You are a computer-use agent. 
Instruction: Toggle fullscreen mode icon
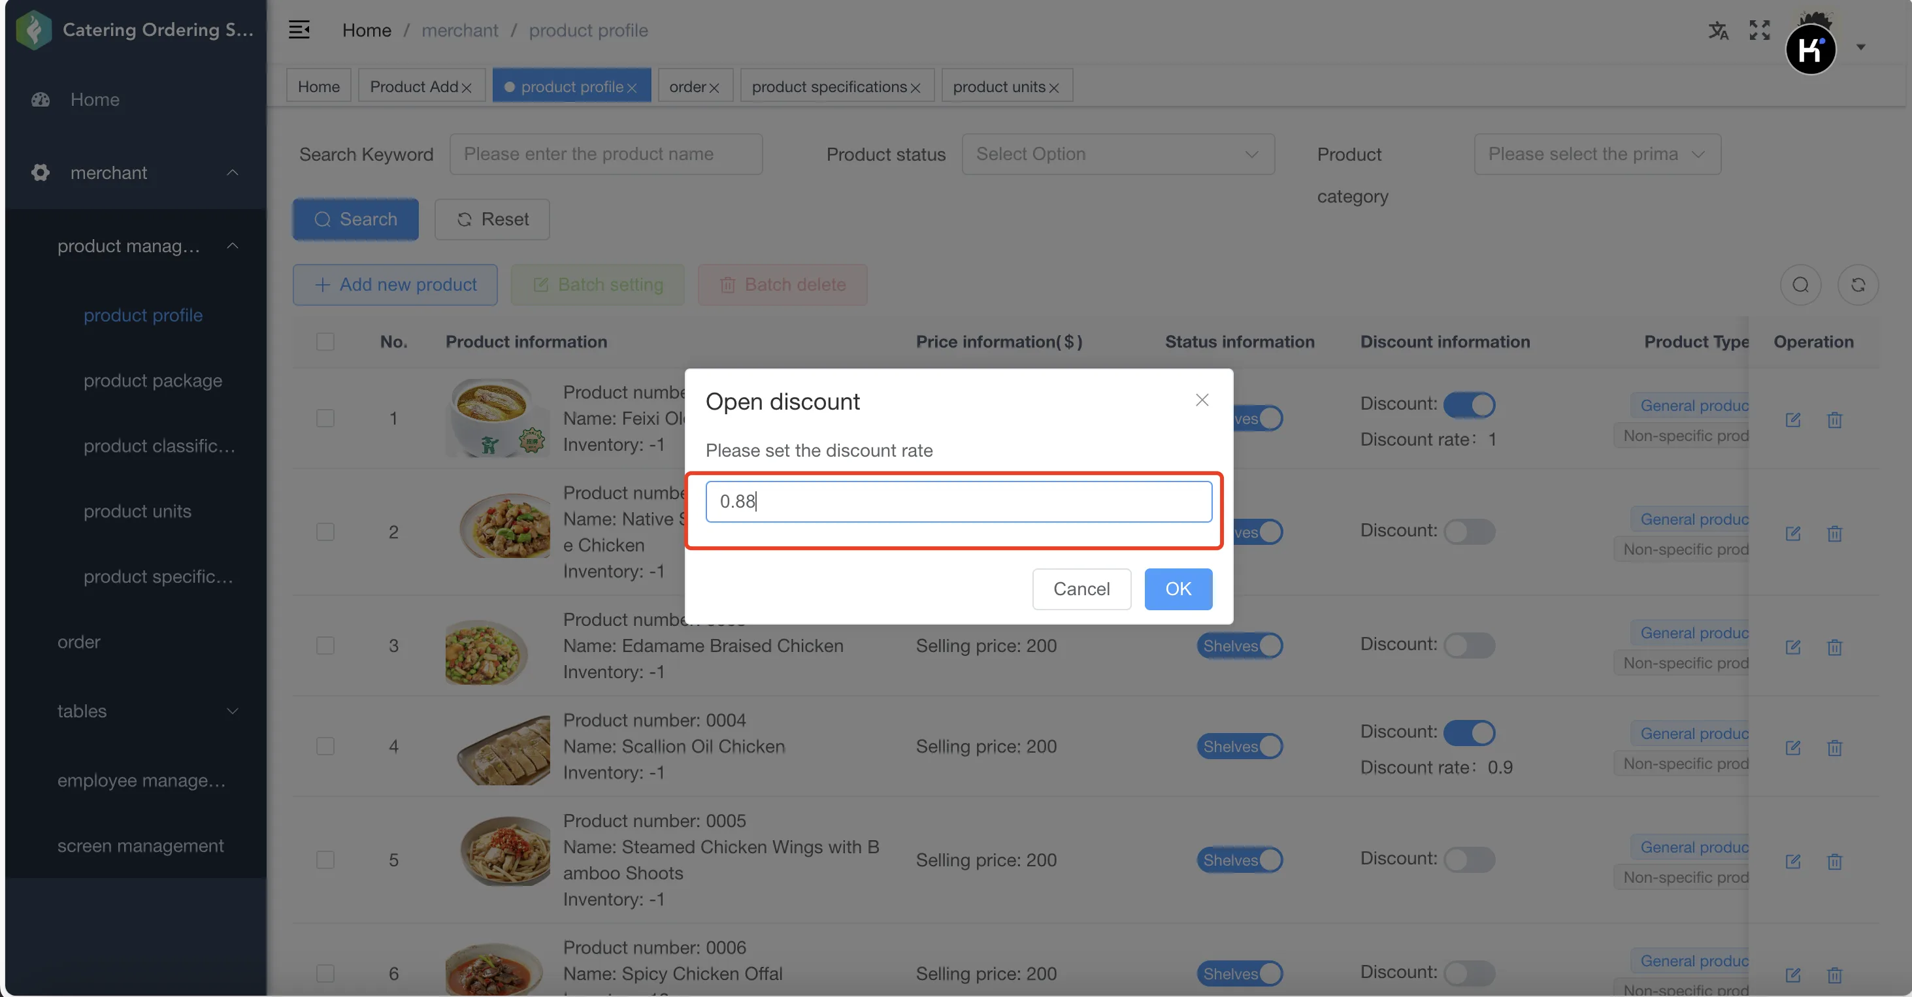pyautogui.click(x=1760, y=31)
